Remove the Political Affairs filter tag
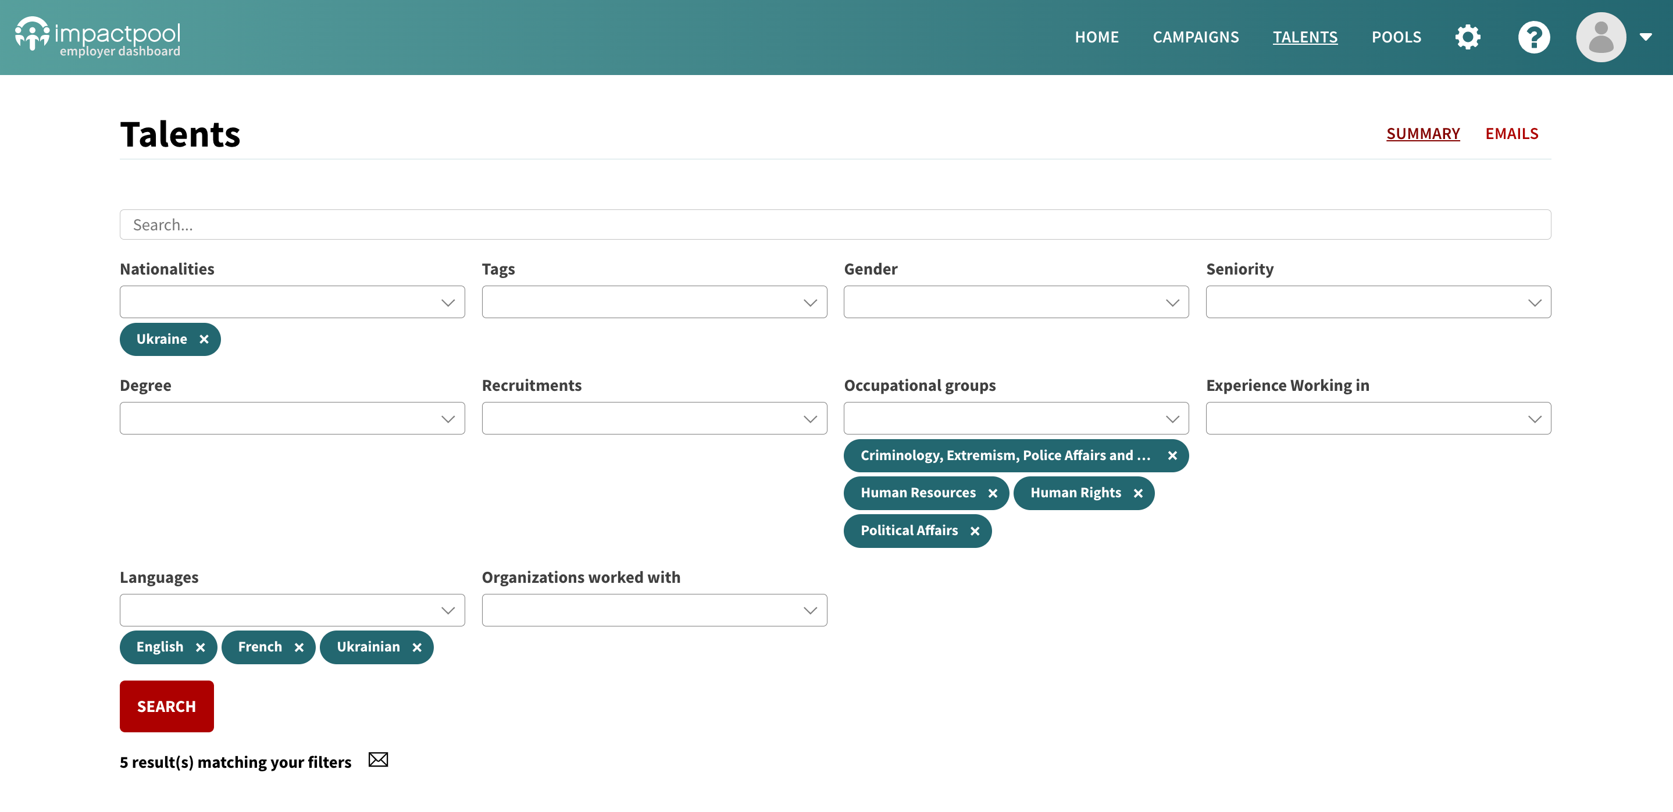Screen dimensions: 1673x812 pyautogui.click(x=974, y=530)
